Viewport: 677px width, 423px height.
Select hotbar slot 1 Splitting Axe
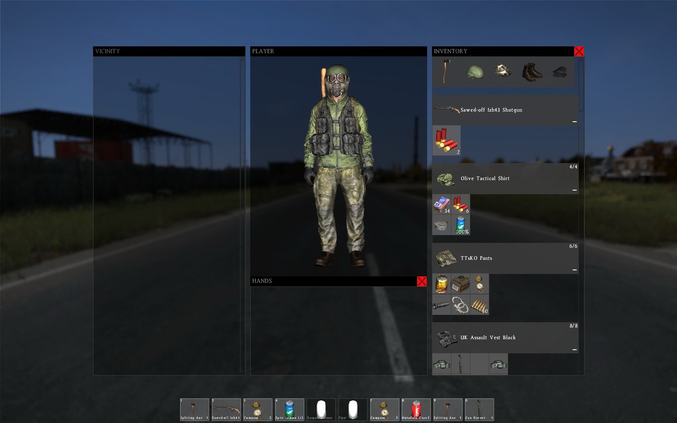pyautogui.click(x=195, y=410)
